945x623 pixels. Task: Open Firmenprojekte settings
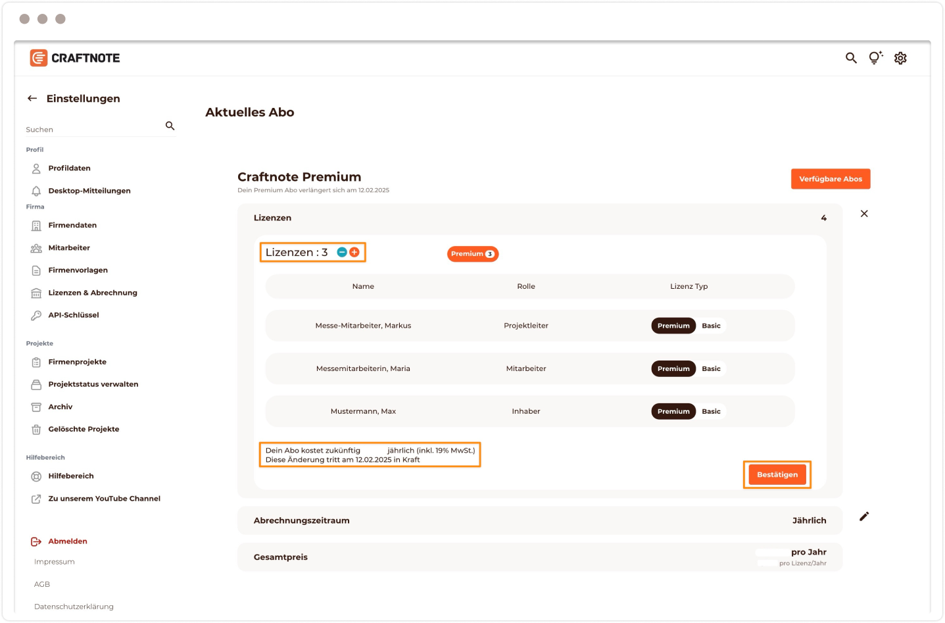click(x=77, y=362)
